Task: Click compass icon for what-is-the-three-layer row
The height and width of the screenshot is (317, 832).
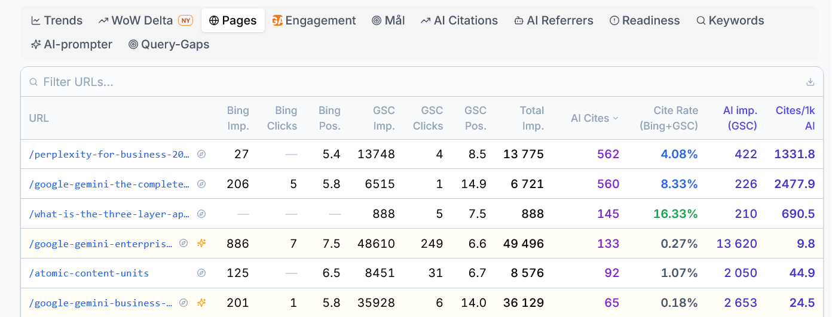Action: coord(201,214)
